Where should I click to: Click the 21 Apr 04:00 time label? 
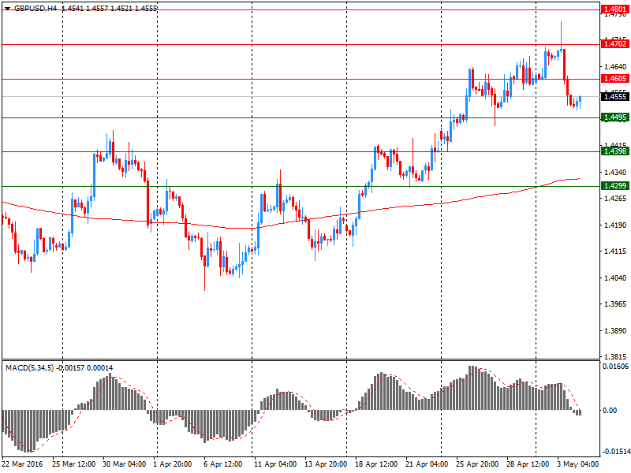pos(427,464)
